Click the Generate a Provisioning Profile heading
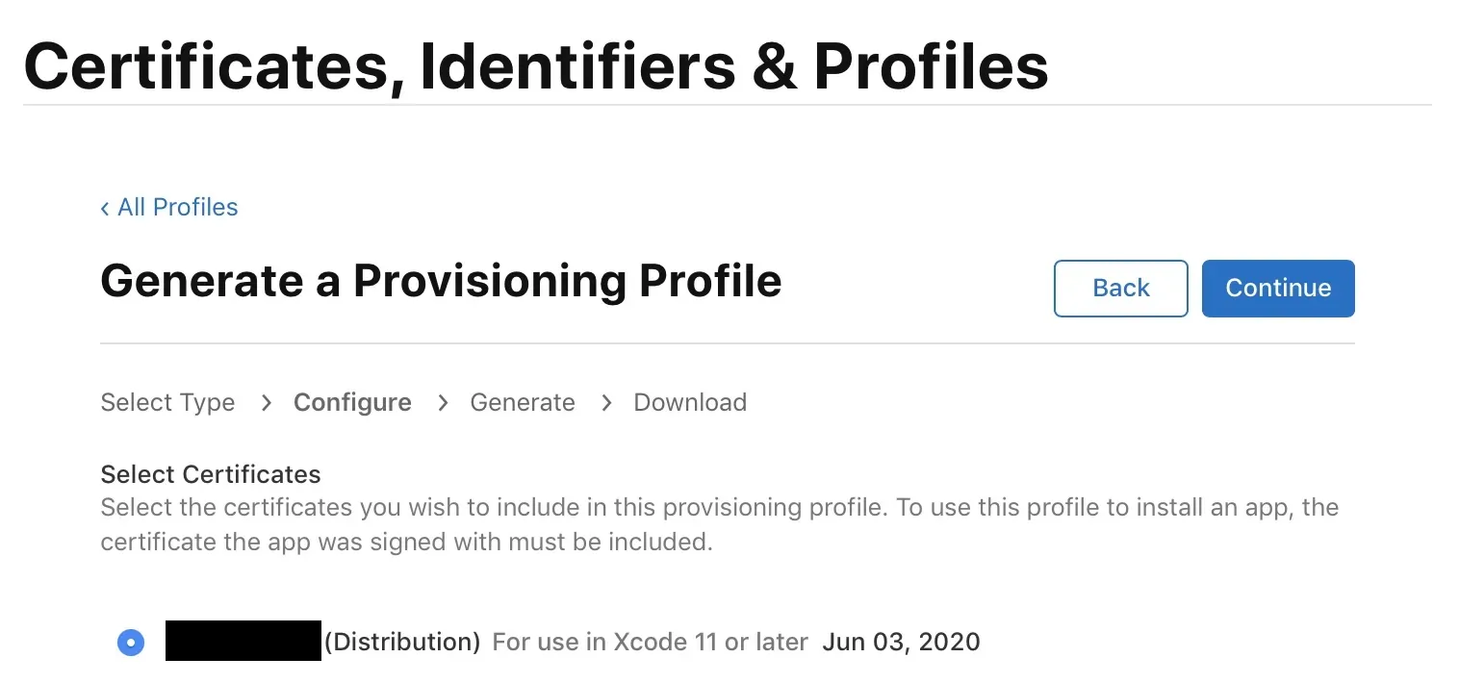Image resolution: width=1459 pixels, height=683 pixels. click(441, 282)
